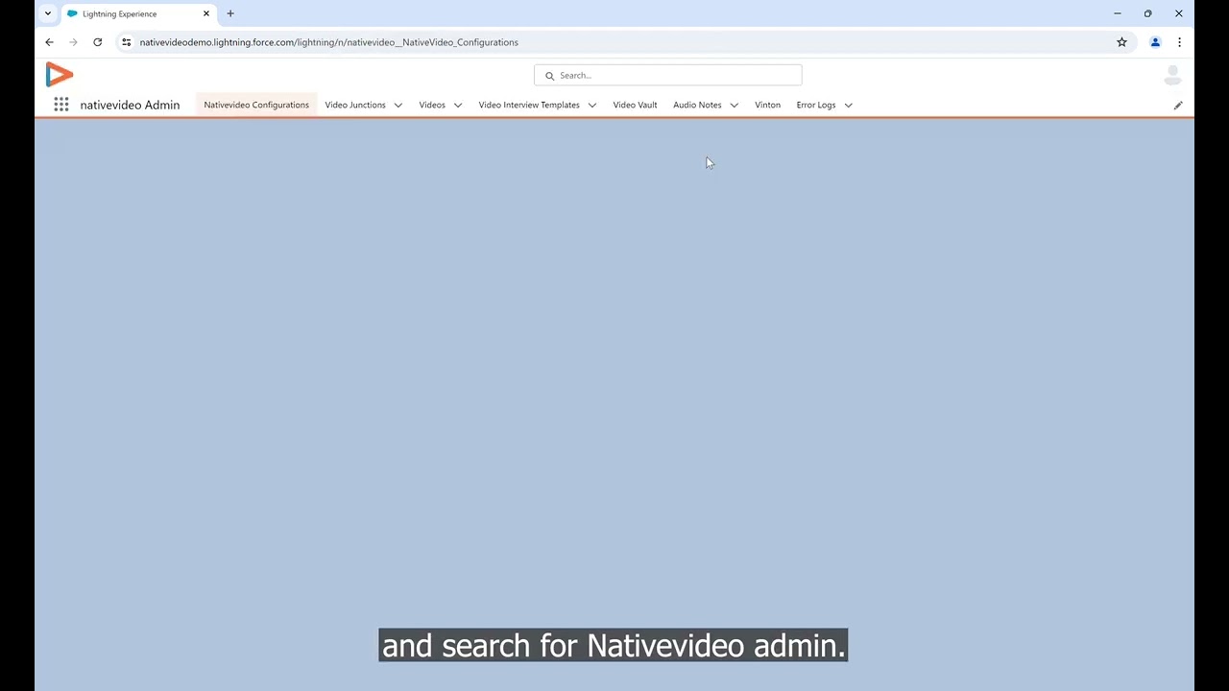The image size is (1229, 691).
Task: Expand the Error Logs dropdown chevron
Action: coord(849,105)
